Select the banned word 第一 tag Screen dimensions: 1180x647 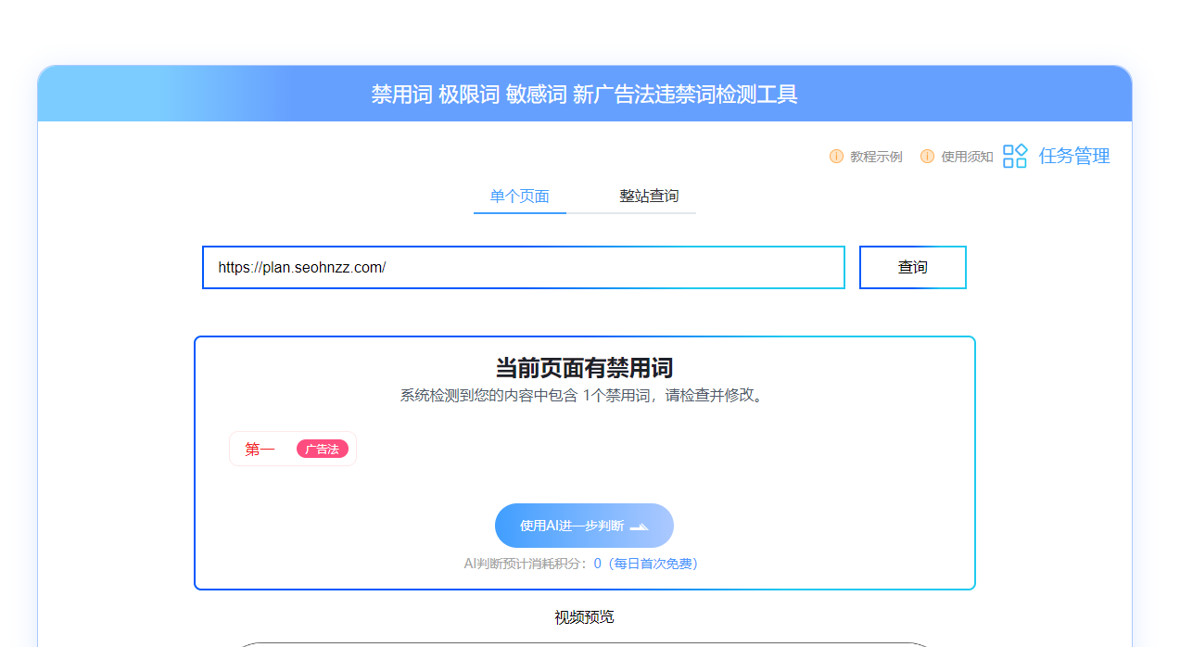(x=260, y=449)
